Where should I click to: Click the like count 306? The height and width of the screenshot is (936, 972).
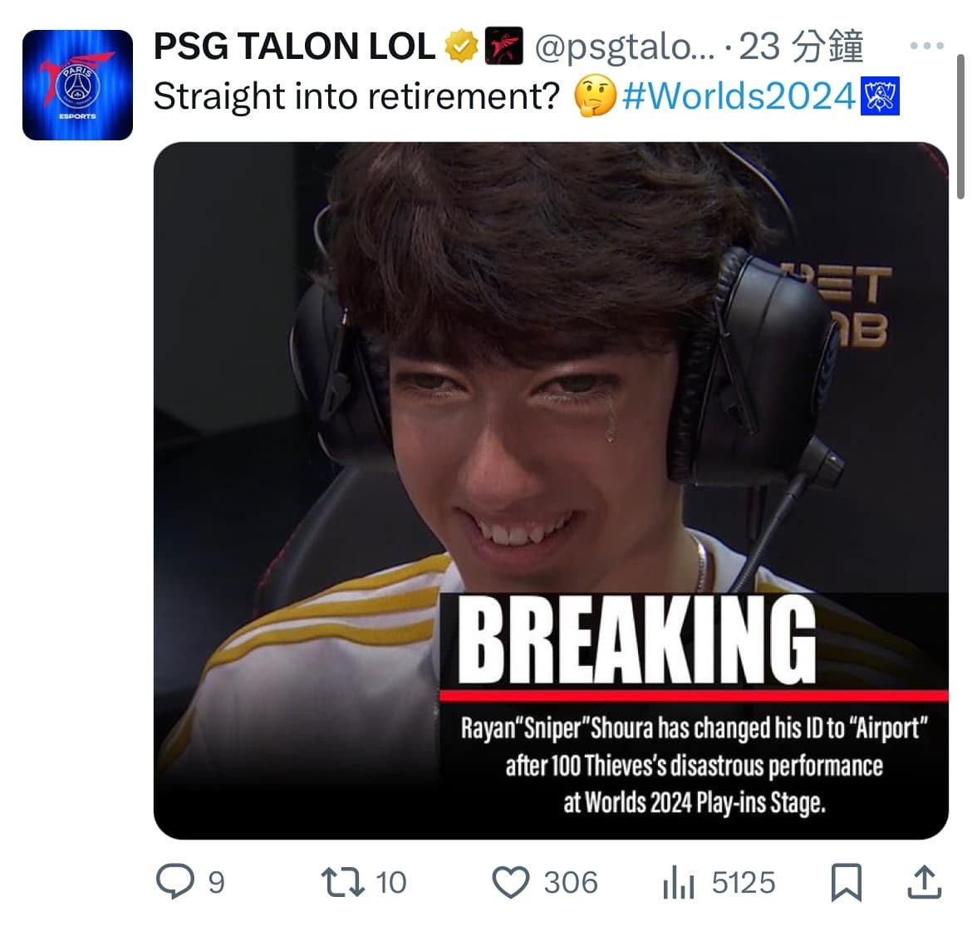click(571, 883)
